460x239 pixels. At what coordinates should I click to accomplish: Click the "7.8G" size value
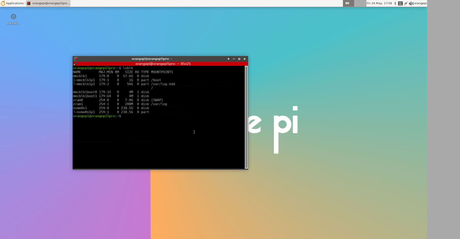tap(129, 100)
